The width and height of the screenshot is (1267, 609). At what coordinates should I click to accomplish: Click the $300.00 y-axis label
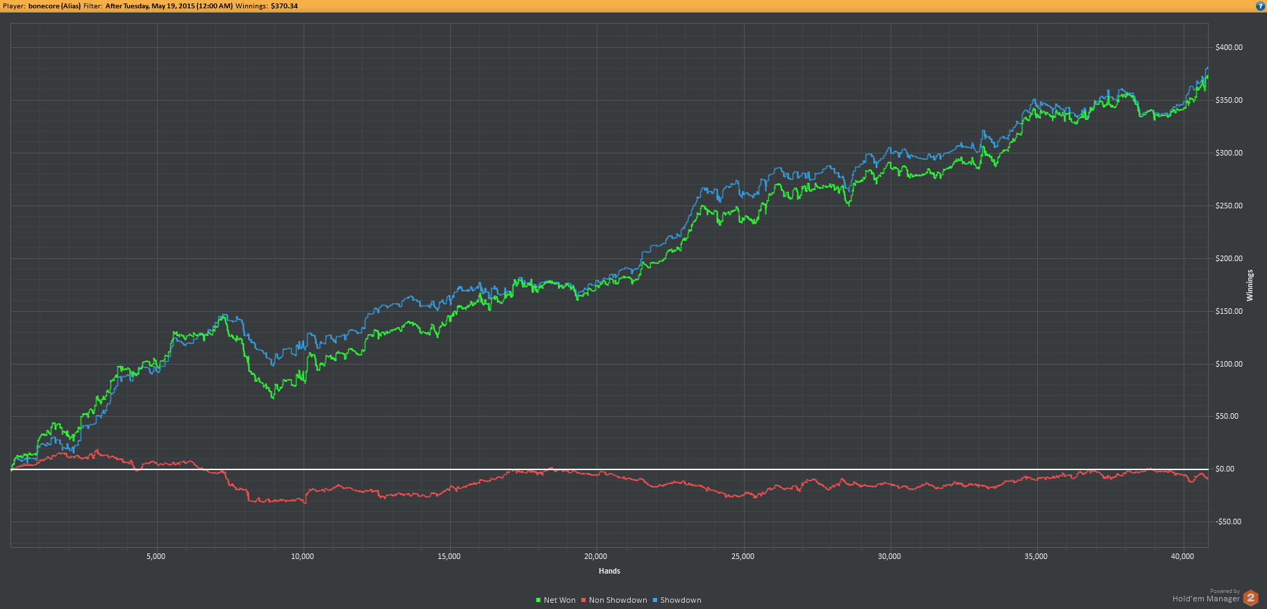(x=1229, y=153)
